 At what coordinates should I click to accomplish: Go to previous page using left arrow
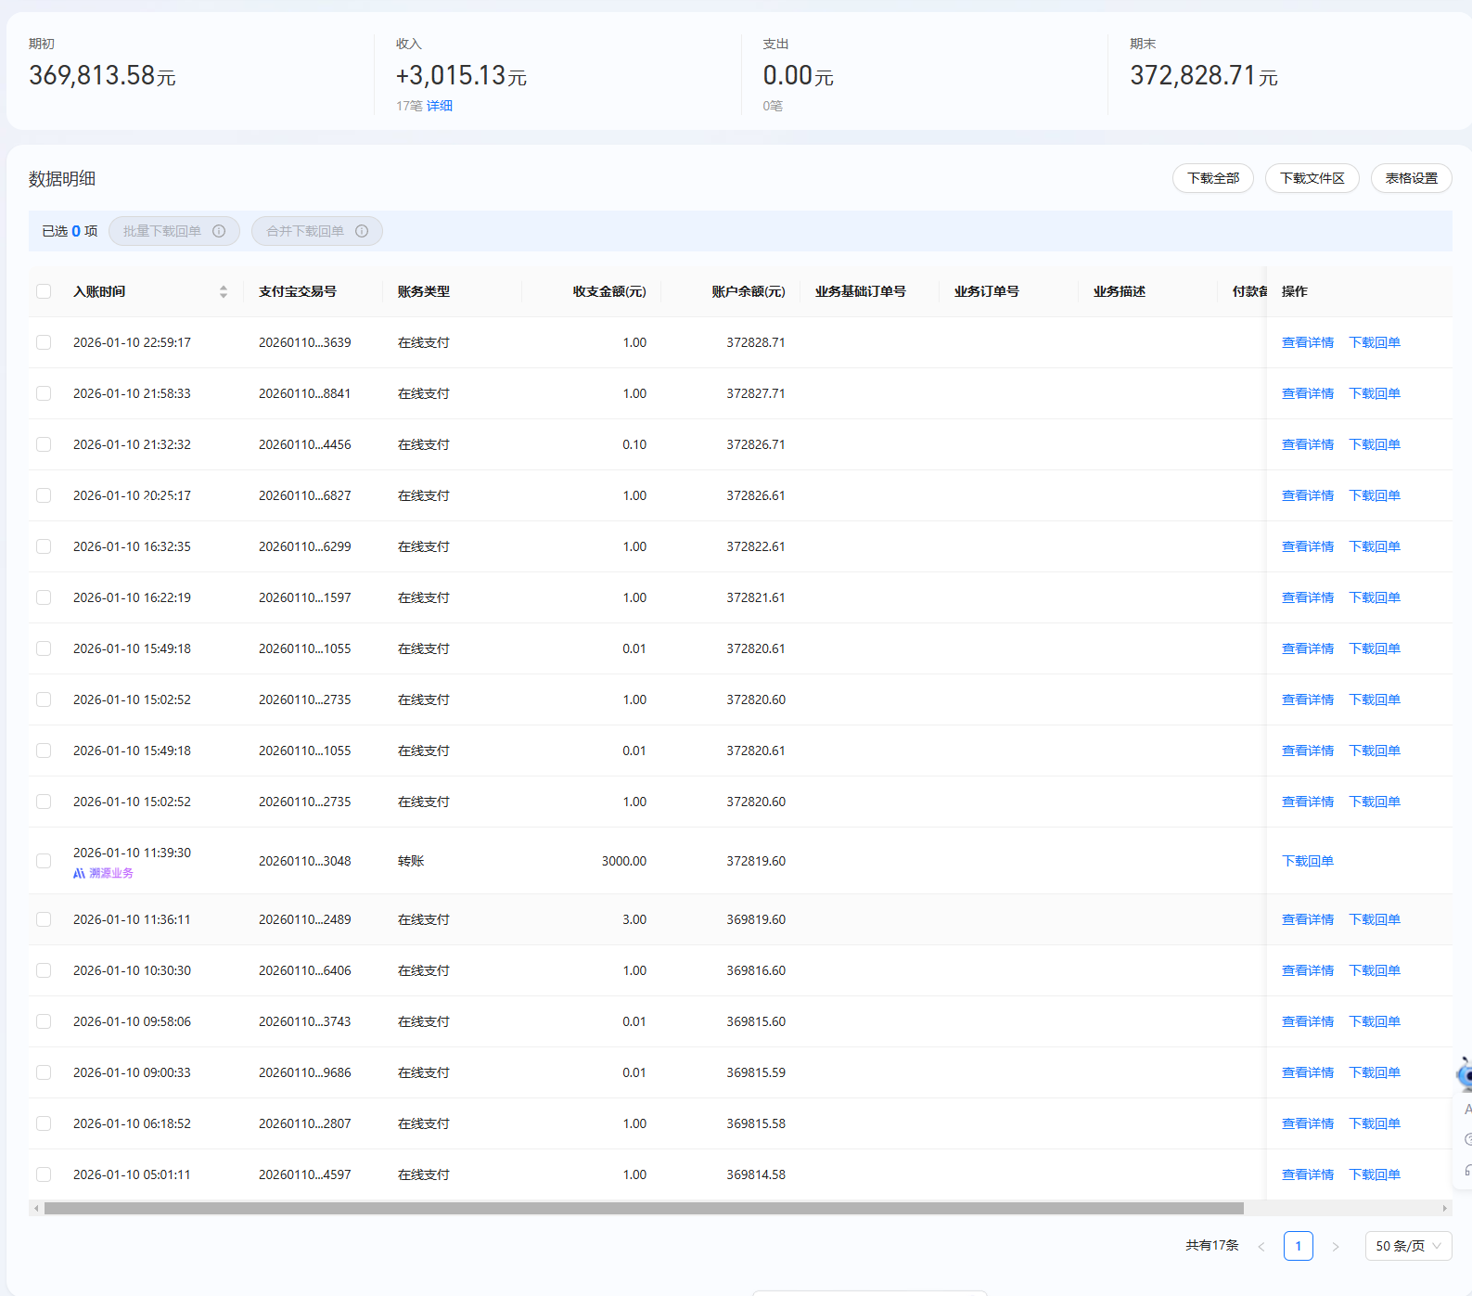pyautogui.click(x=1261, y=1246)
